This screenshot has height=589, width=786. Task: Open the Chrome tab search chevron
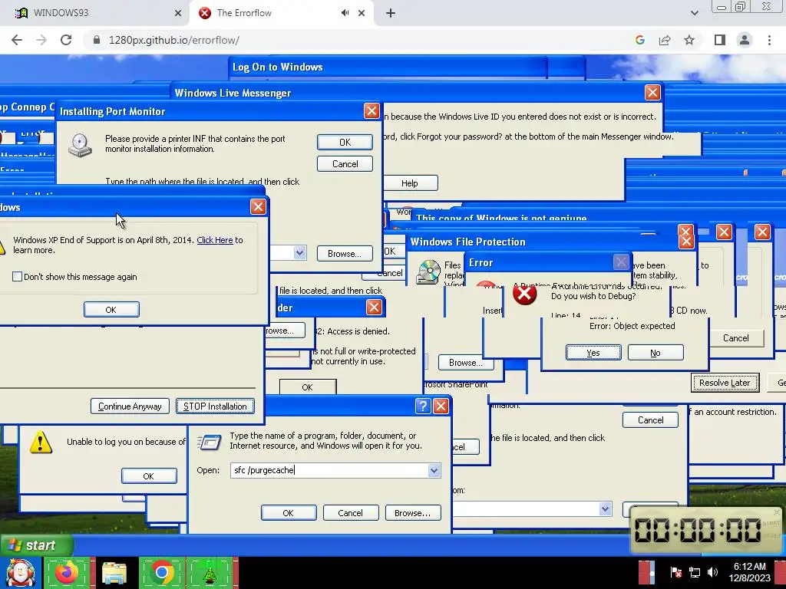pos(694,13)
